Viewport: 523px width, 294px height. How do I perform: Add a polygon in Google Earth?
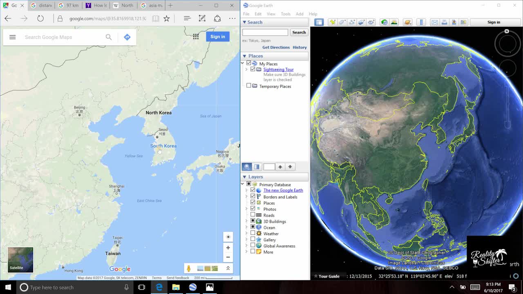(x=342, y=22)
